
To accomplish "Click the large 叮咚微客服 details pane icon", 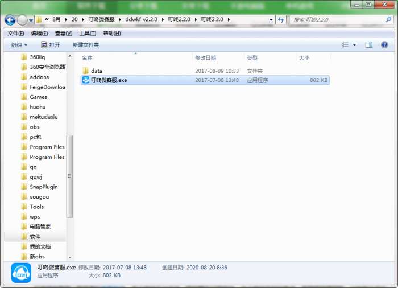I will point(22,273).
